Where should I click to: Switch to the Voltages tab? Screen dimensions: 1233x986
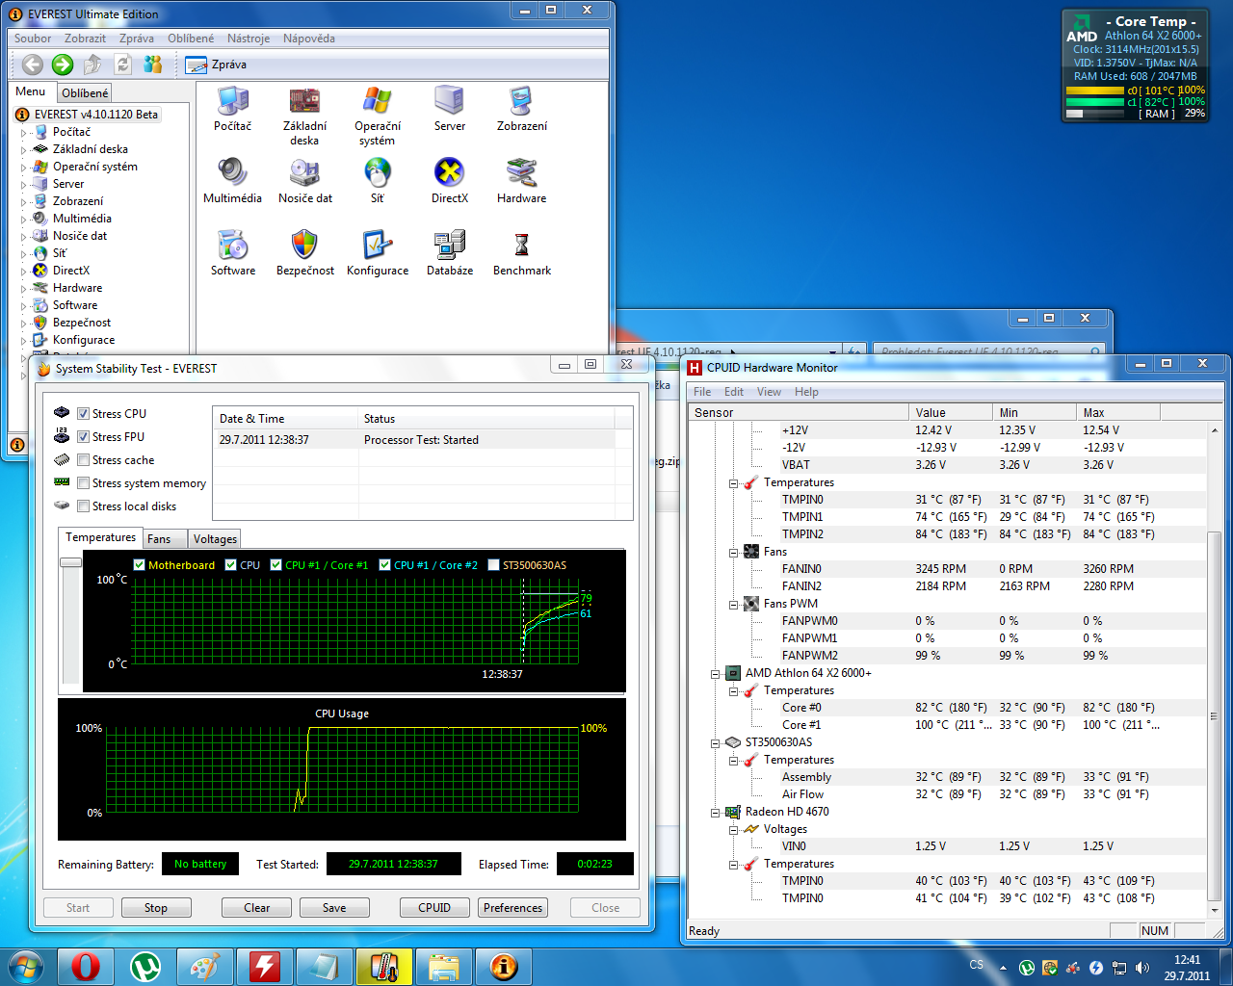(x=215, y=539)
